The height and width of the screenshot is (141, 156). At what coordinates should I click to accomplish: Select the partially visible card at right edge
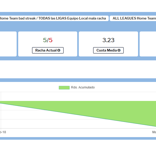click(148, 44)
